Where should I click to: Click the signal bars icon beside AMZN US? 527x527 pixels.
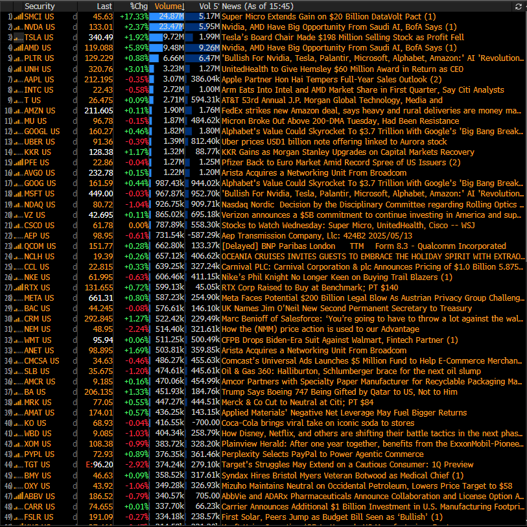pyautogui.click(x=19, y=111)
